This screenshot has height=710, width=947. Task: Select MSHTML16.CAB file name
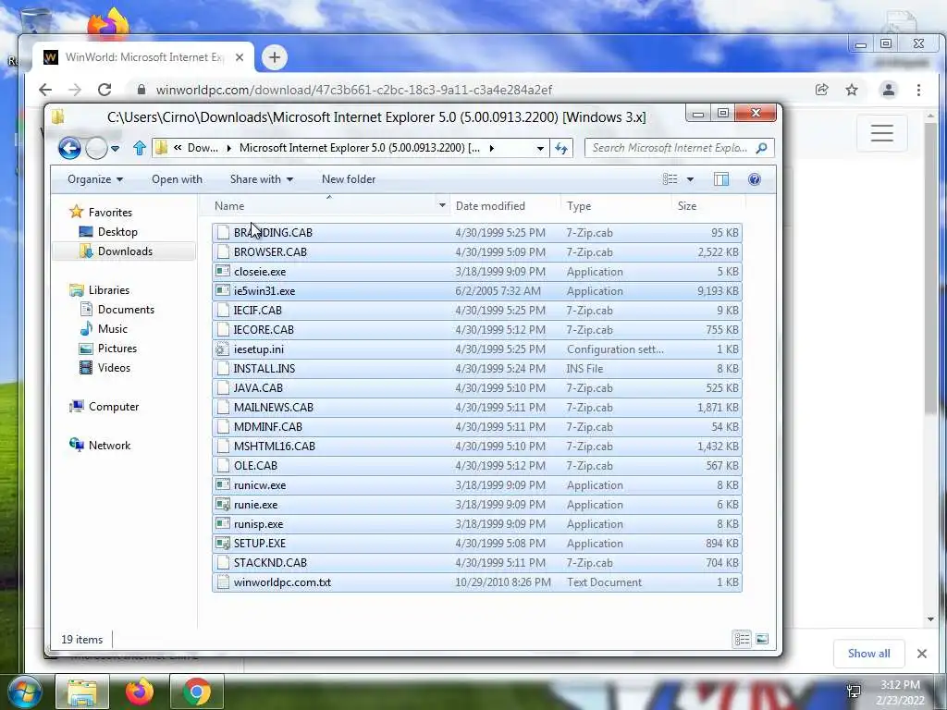[x=275, y=447]
